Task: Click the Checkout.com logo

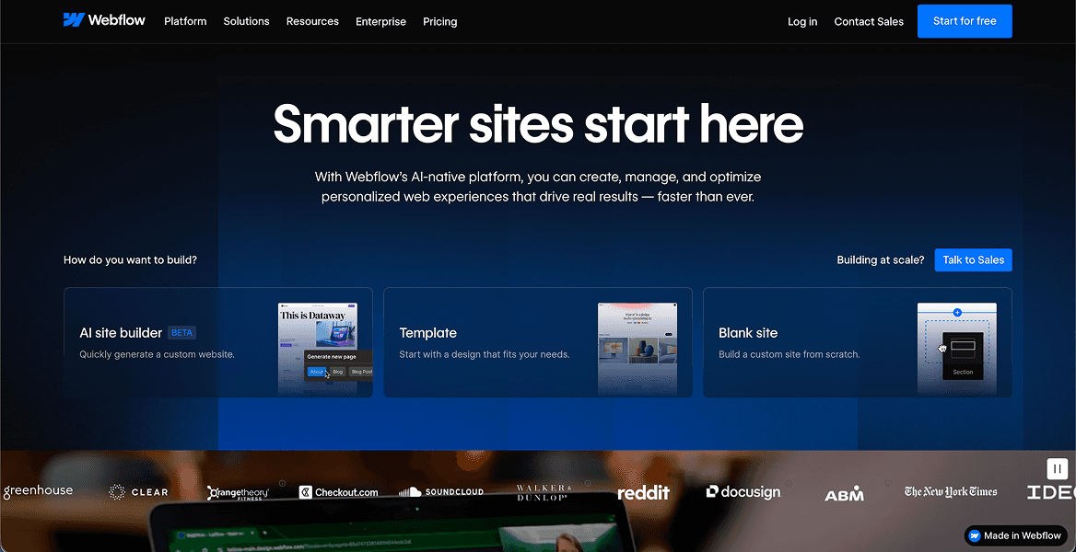Action: 338,491
